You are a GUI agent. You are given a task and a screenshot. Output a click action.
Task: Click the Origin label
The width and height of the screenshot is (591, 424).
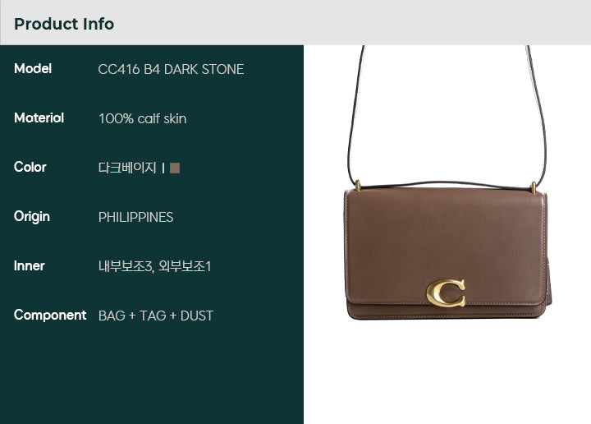click(x=32, y=217)
